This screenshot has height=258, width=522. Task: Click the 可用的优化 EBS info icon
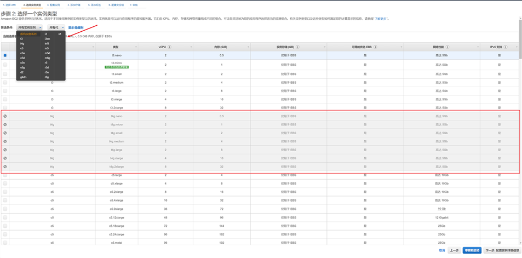[375, 47]
